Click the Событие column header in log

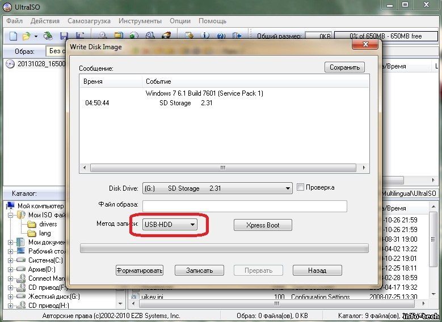(256, 81)
